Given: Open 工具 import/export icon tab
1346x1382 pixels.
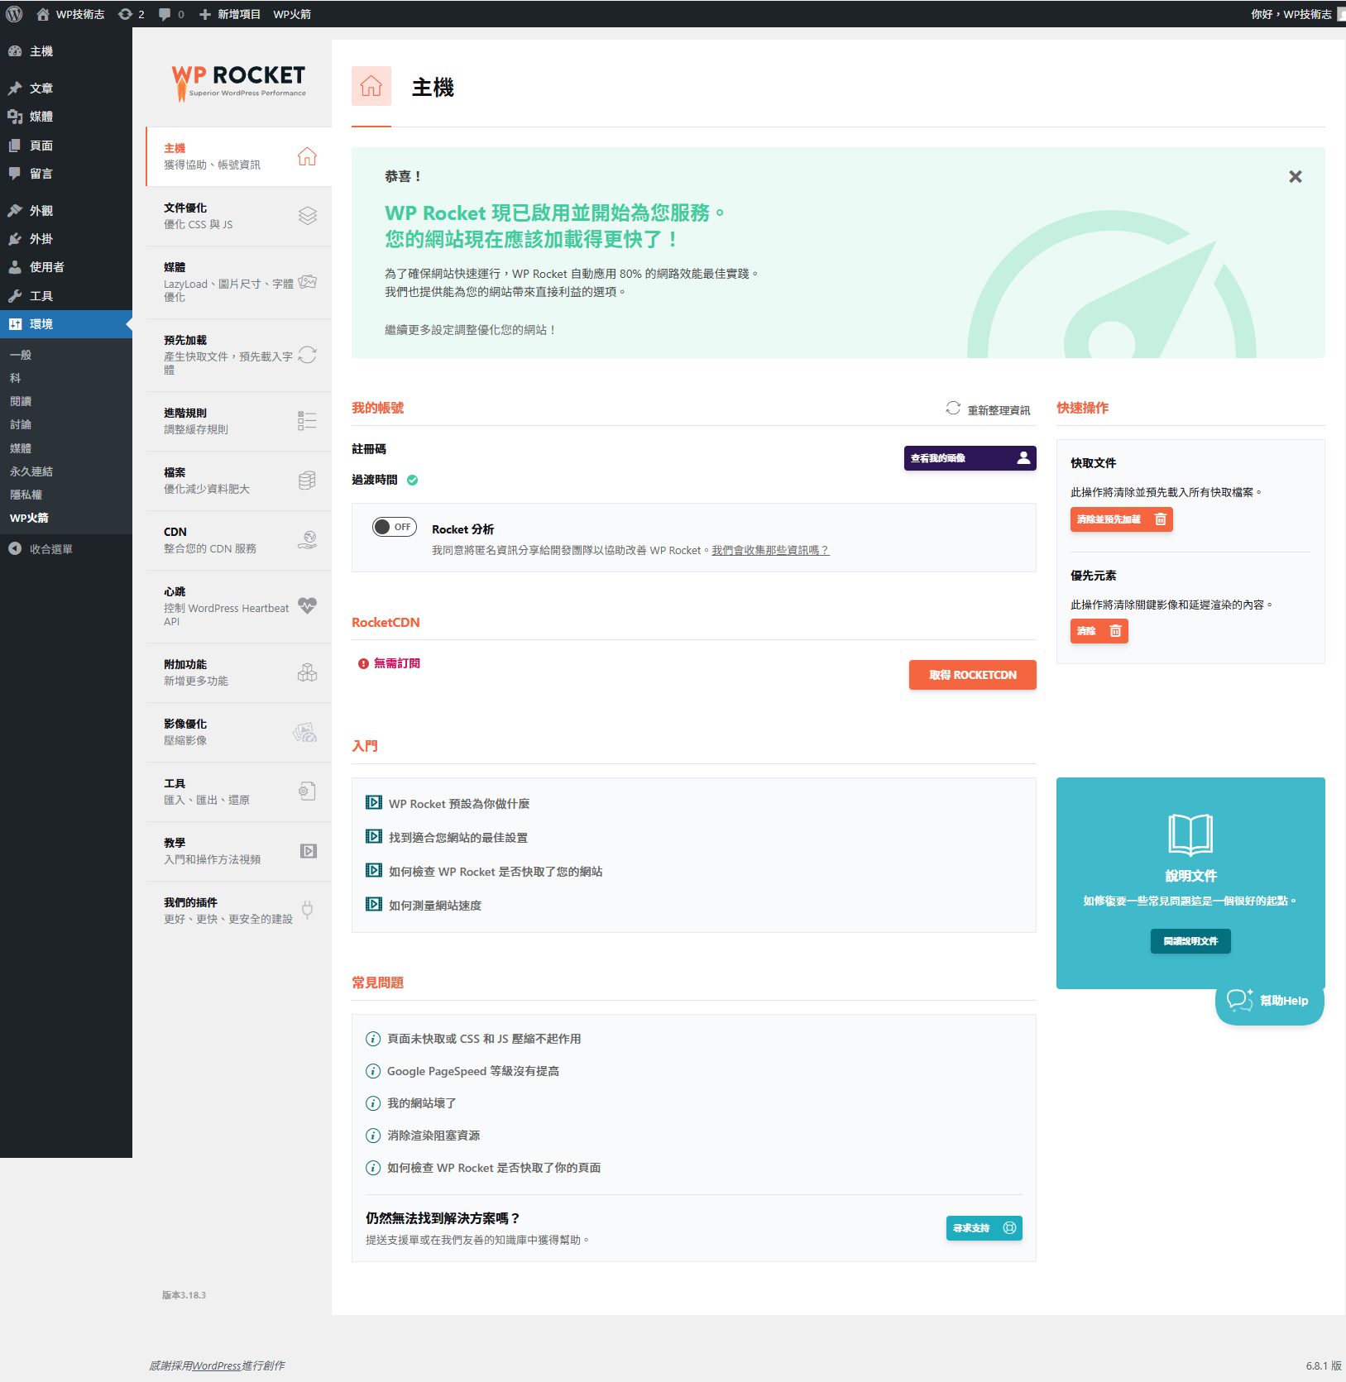Looking at the screenshot, I should tap(307, 791).
